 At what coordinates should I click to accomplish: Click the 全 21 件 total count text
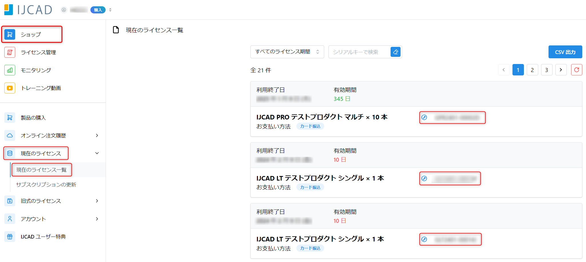(x=261, y=70)
